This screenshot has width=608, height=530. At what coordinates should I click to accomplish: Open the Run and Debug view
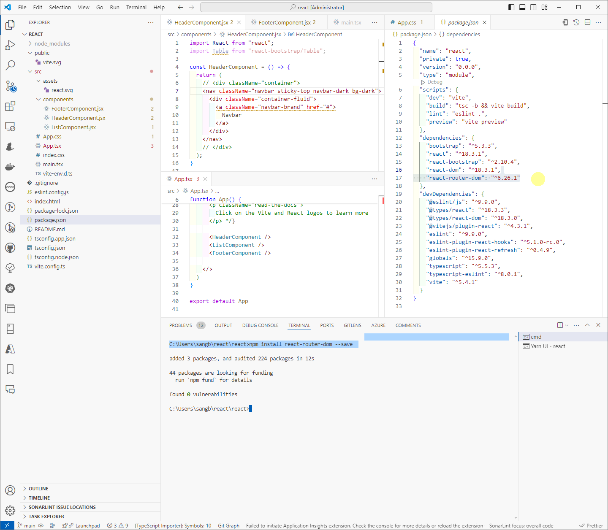pyautogui.click(x=10, y=45)
